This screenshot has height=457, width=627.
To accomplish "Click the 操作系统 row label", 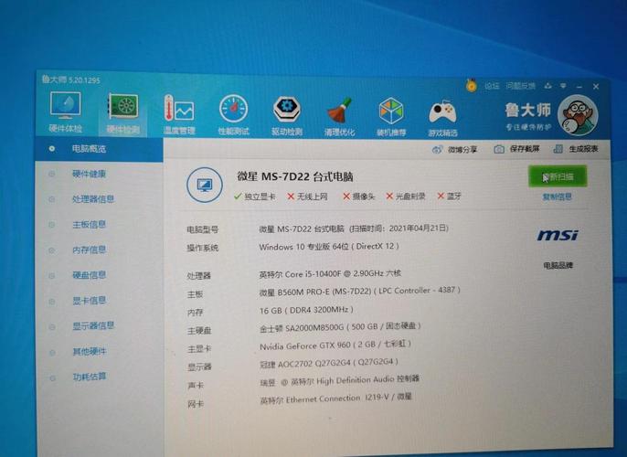I will [x=203, y=248].
